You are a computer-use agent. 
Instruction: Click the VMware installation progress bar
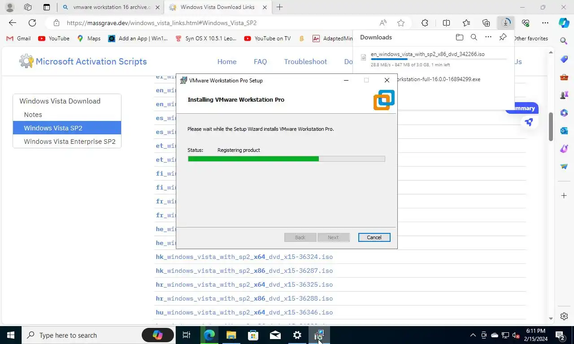pyautogui.click(x=286, y=159)
